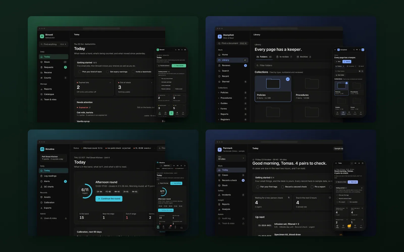This screenshot has width=404, height=252.
Task: Click the Analysis chart icon in Pairmark sidebar
Action: [x=219, y=209]
